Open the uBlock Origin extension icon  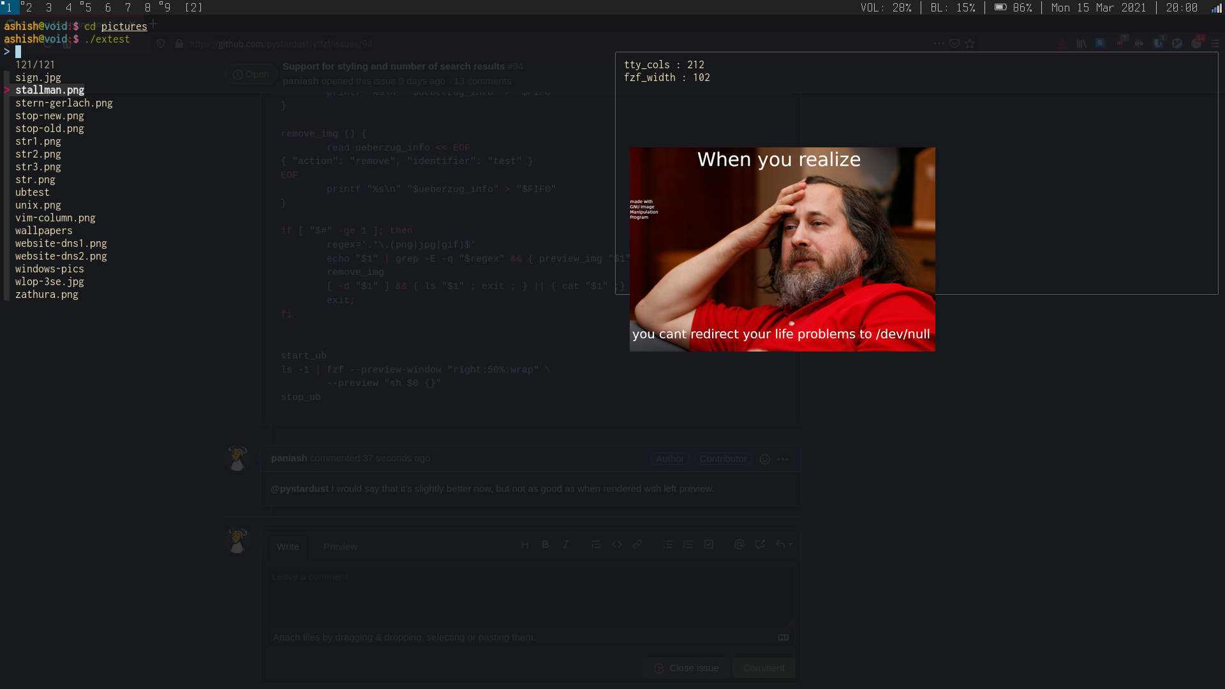1120,43
